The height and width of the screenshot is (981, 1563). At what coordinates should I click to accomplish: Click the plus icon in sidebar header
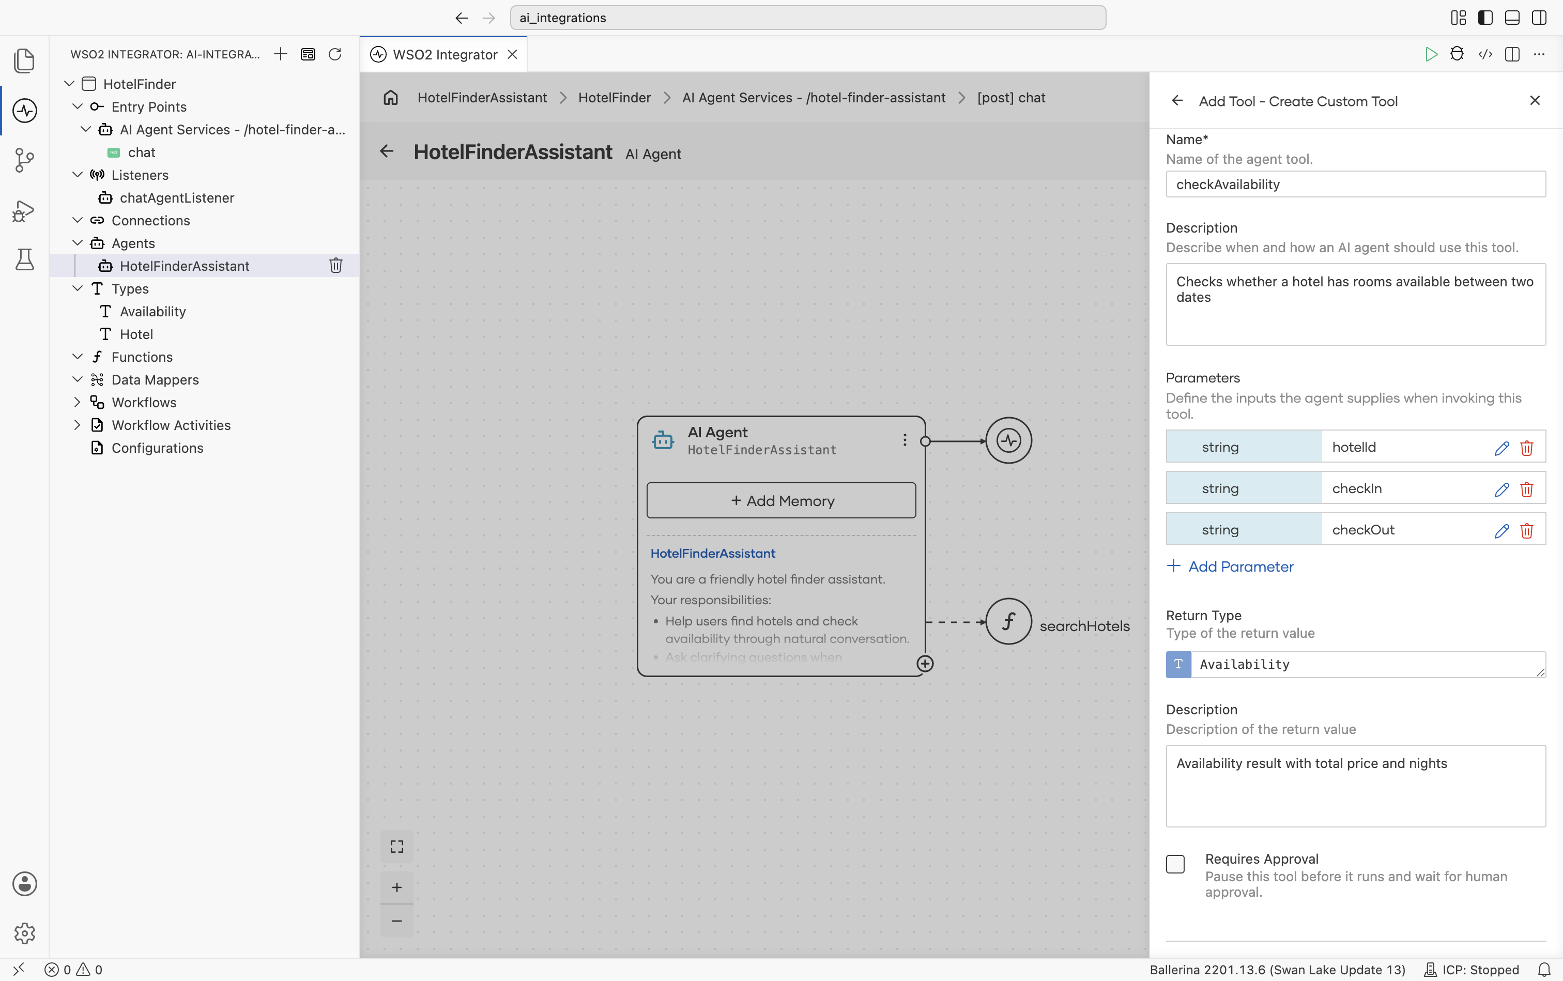[280, 54]
